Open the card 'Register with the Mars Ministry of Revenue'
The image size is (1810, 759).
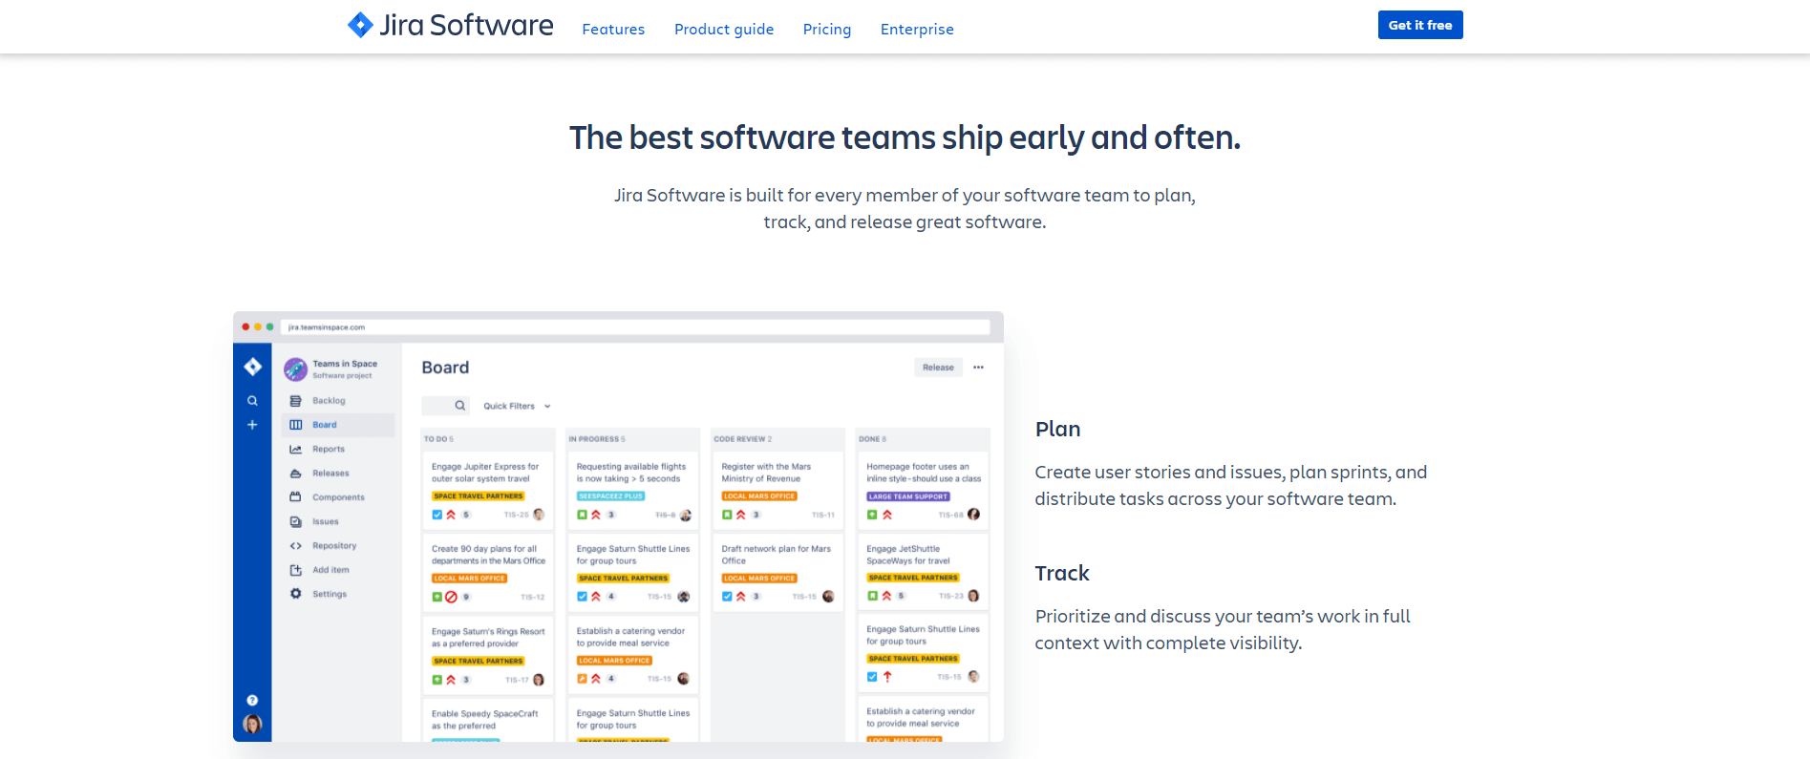click(778, 491)
